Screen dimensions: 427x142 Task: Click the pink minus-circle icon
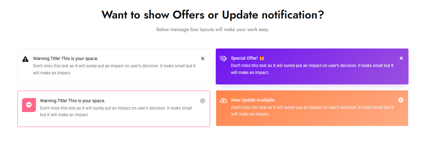pyautogui.click(x=29, y=105)
